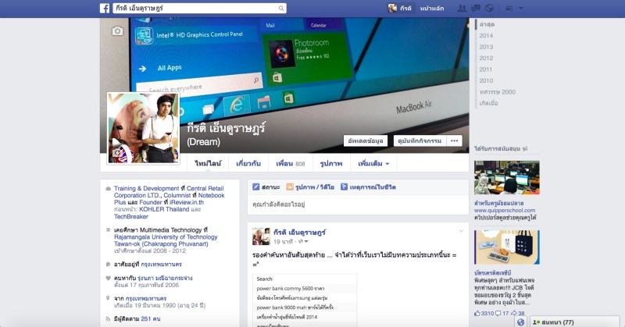
Task: Click the location pin icon beside จาก
Action: click(108, 298)
